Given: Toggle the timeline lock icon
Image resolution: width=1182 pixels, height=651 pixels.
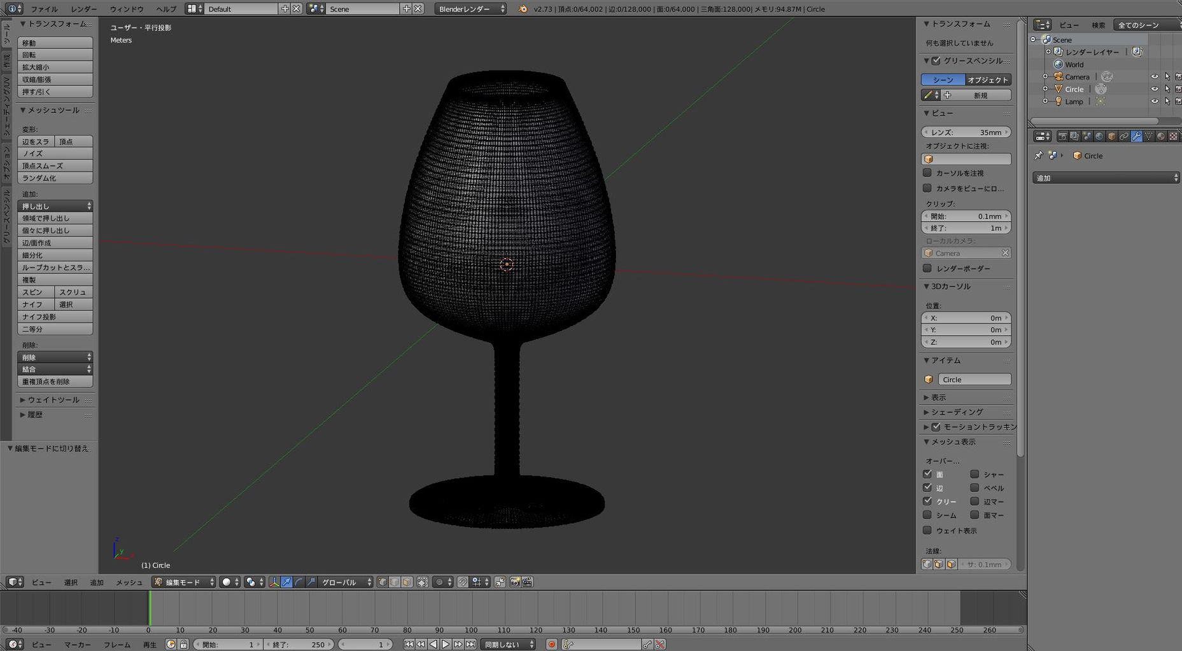Looking at the screenshot, I should point(183,644).
